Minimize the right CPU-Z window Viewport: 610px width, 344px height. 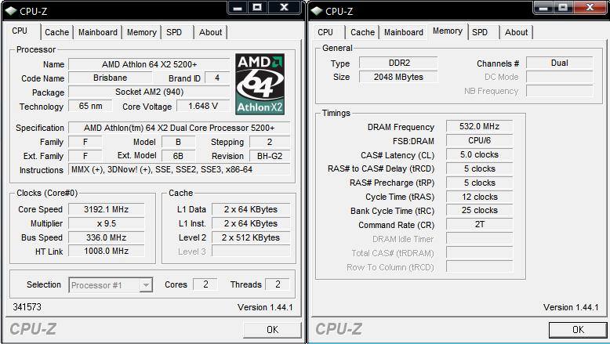(544, 7)
